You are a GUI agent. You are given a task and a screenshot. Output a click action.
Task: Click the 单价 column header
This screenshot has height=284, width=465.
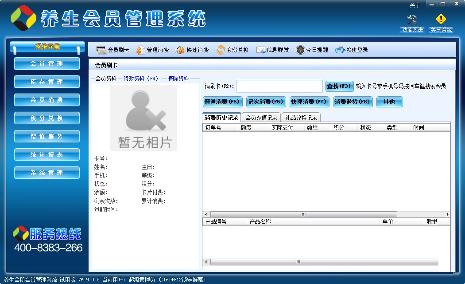coord(402,221)
